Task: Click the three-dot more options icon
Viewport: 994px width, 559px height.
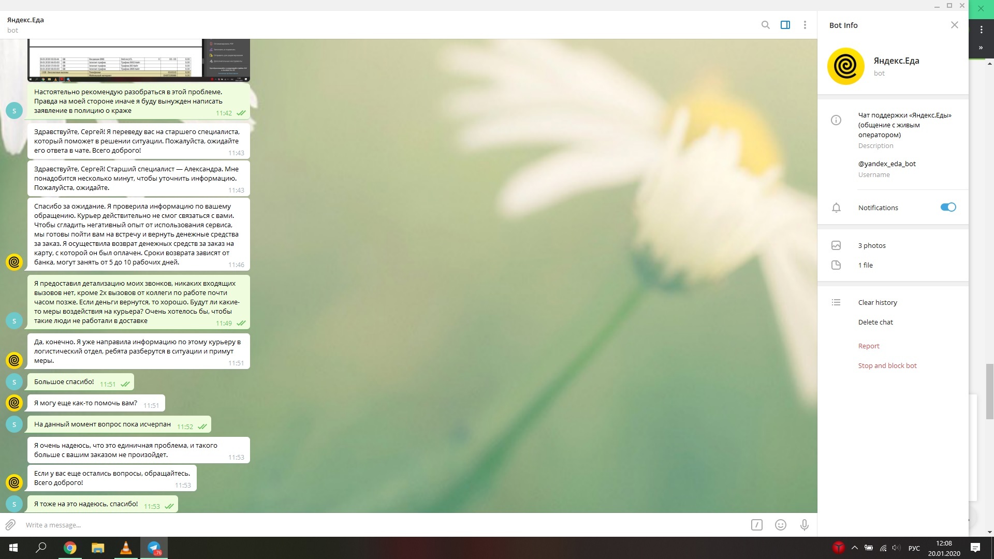Action: click(806, 25)
